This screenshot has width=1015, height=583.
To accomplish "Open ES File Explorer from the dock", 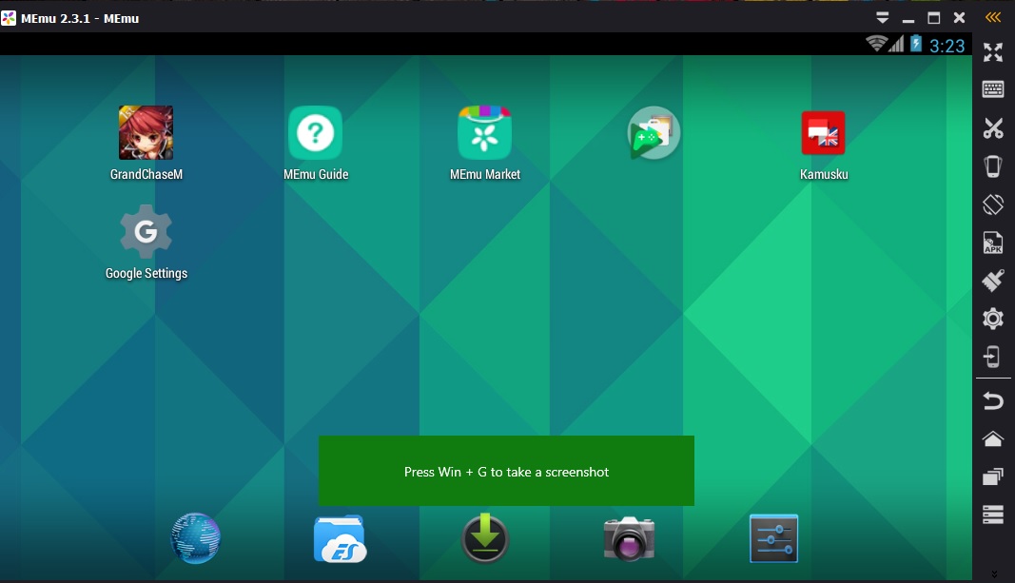I will pyautogui.click(x=340, y=538).
